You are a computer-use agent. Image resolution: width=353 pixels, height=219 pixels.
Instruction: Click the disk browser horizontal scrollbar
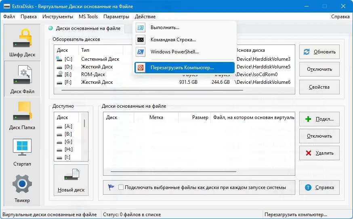[x=152, y=90]
